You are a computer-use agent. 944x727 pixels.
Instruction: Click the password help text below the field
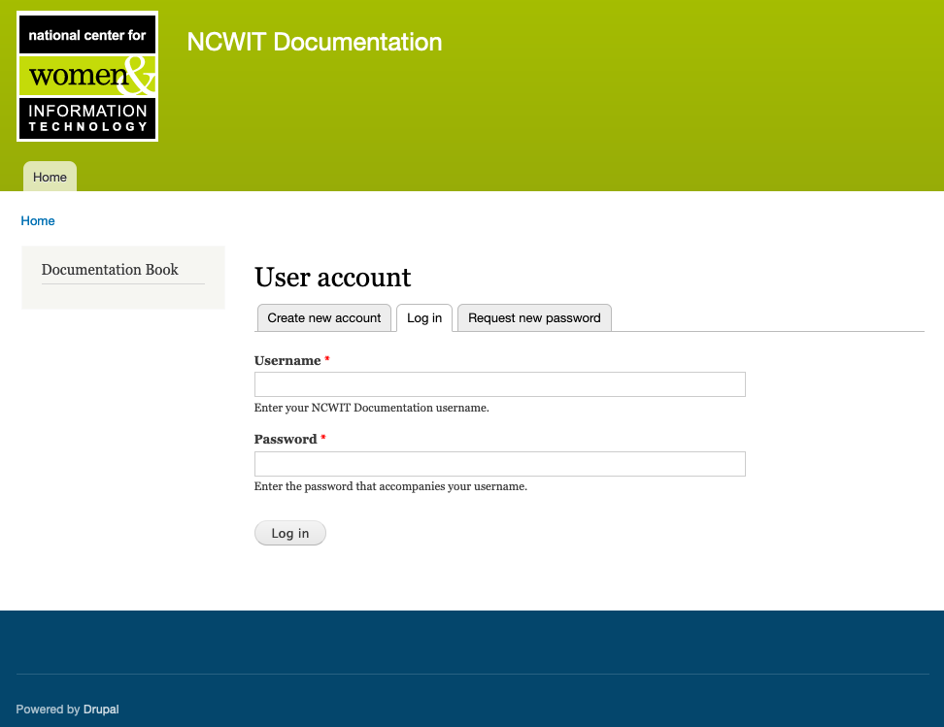(x=390, y=486)
